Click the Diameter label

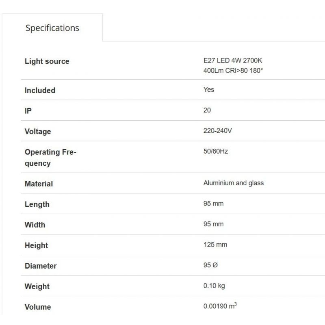click(41, 266)
